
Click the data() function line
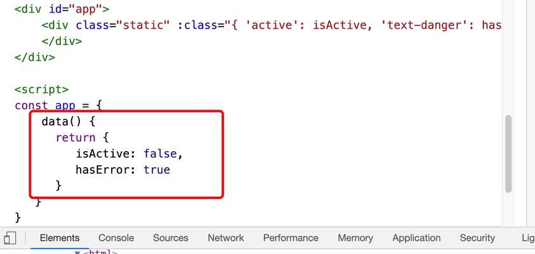coord(69,121)
